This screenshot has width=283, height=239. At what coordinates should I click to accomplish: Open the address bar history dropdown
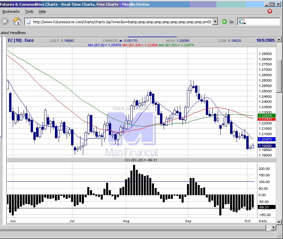click(215, 22)
